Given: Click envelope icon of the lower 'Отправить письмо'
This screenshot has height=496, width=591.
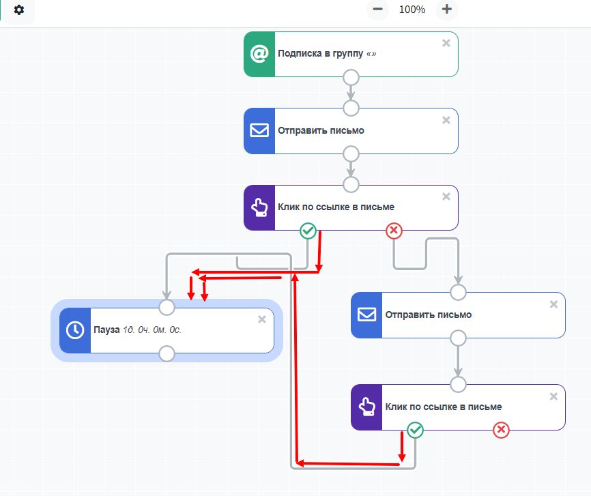Looking at the screenshot, I should coord(366,315).
